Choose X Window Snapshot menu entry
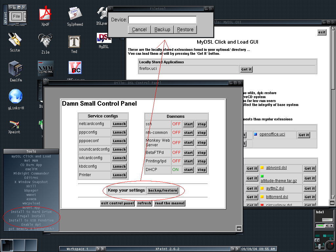 pyautogui.click(x=31, y=182)
